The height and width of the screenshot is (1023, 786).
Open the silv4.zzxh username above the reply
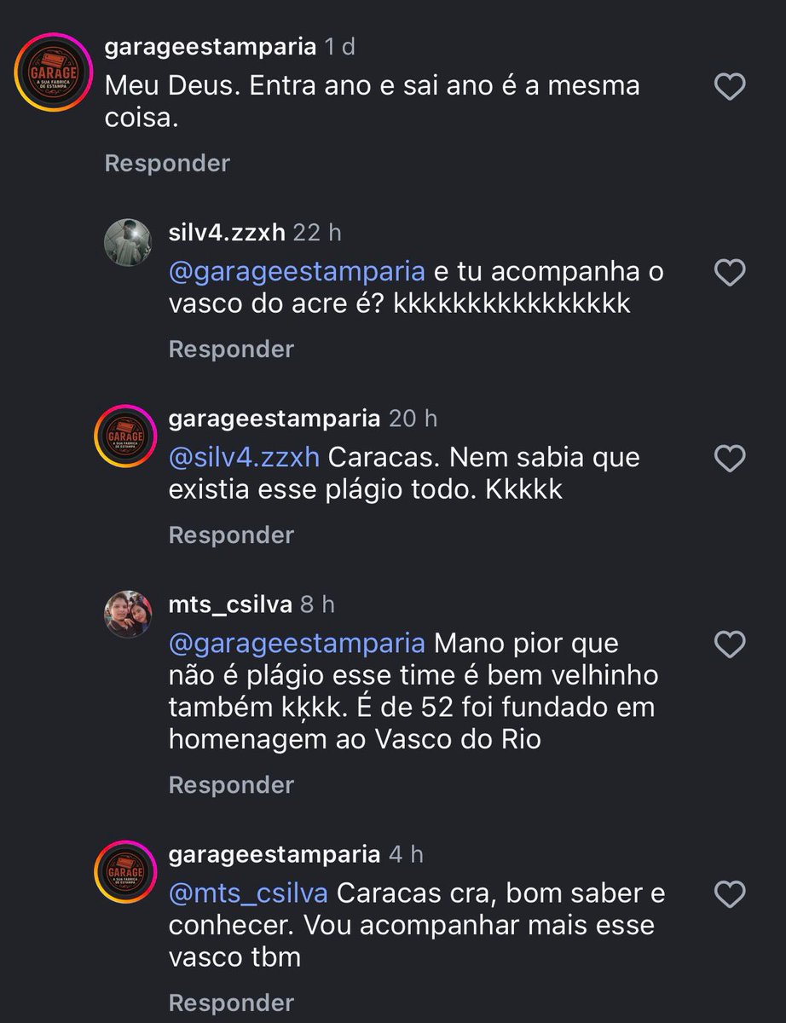click(x=227, y=232)
